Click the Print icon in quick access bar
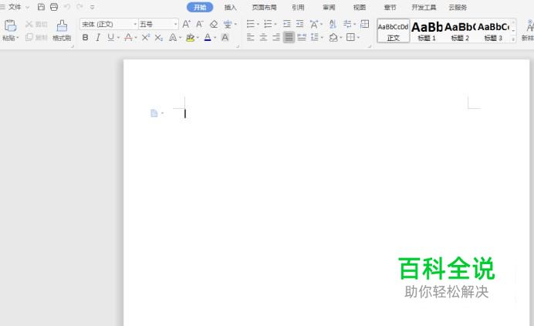 click(x=54, y=7)
